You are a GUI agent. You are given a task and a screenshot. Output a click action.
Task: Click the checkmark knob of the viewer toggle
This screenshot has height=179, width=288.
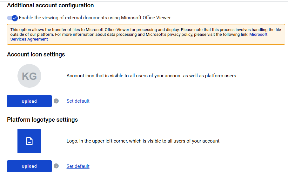pyautogui.click(x=15, y=18)
